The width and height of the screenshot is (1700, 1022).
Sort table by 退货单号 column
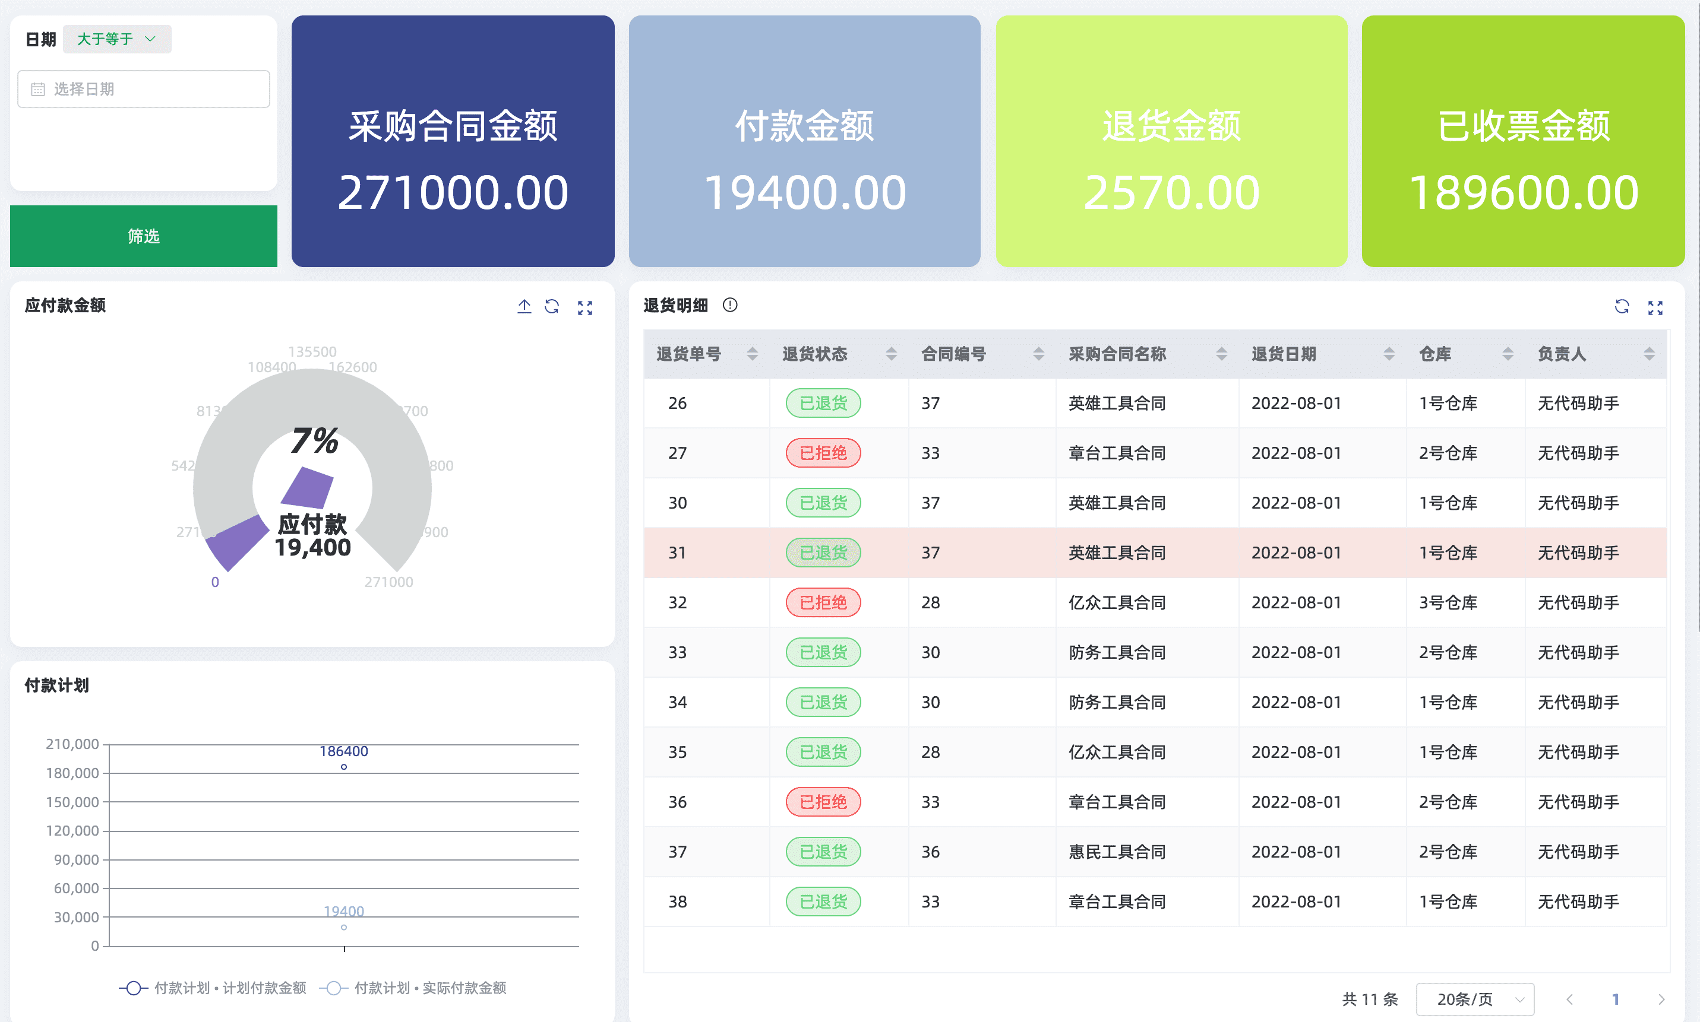click(752, 354)
